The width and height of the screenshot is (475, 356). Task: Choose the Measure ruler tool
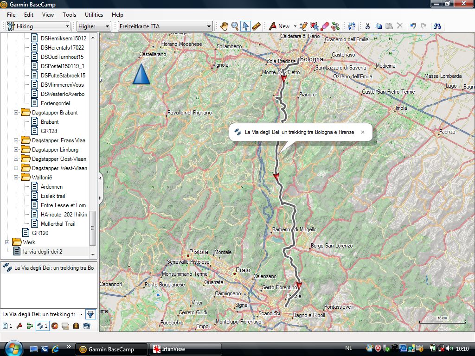click(x=257, y=26)
